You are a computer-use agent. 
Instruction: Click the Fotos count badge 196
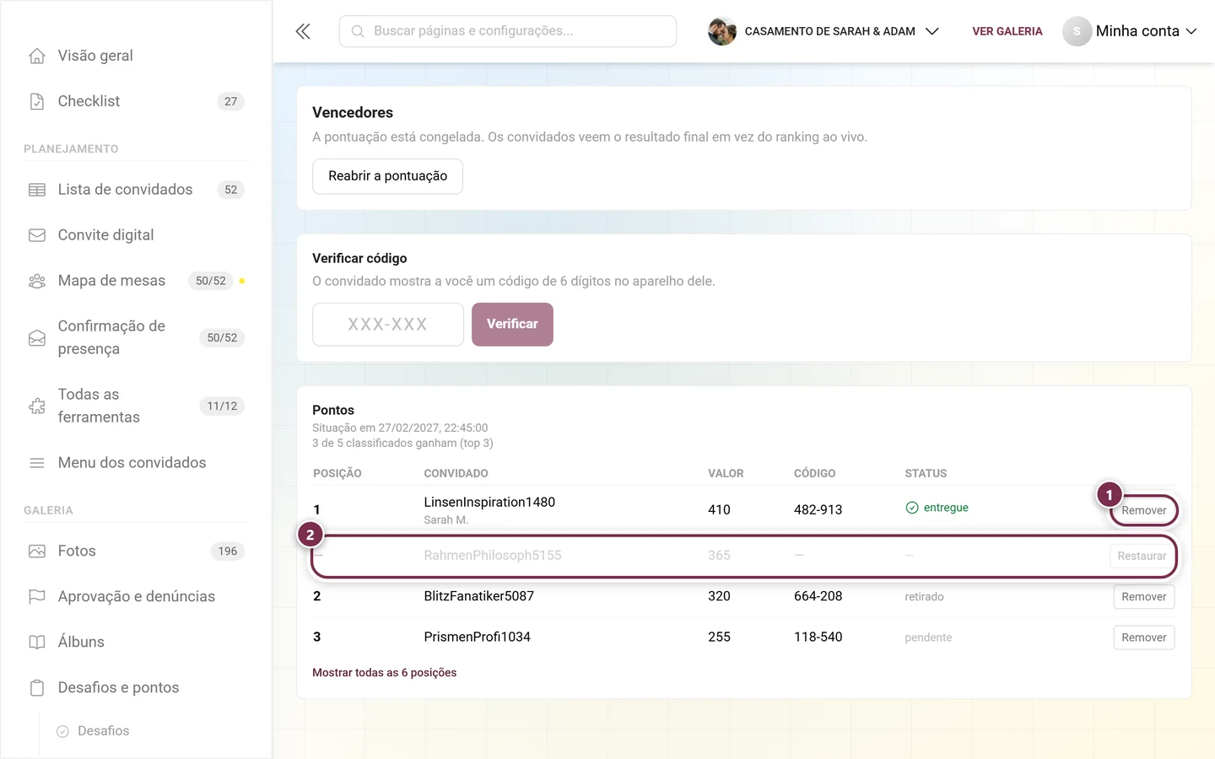(228, 552)
